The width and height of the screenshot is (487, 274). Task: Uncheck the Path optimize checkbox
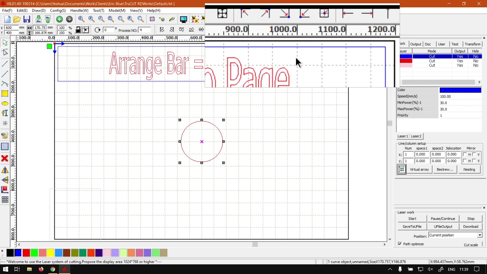click(400, 244)
